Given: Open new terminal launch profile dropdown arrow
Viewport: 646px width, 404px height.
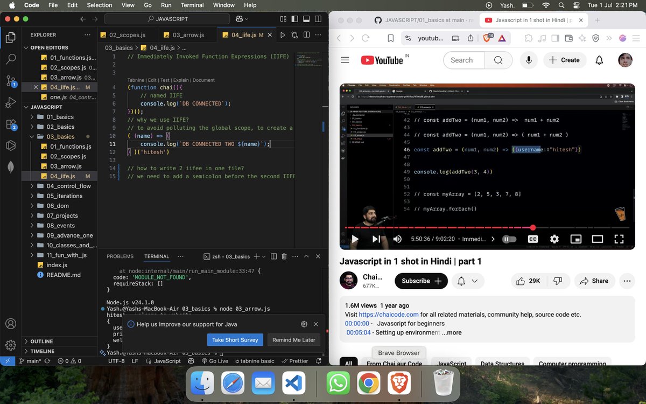Looking at the screenshot, I should pos(264,256).
